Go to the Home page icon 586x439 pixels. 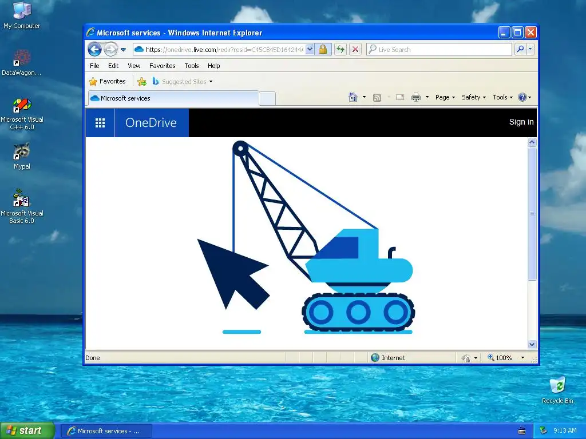click(x=353, y=97)
